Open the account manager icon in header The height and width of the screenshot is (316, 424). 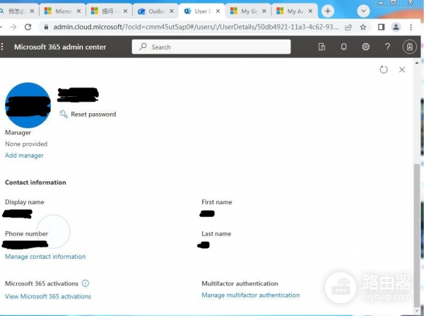point(410,47)
